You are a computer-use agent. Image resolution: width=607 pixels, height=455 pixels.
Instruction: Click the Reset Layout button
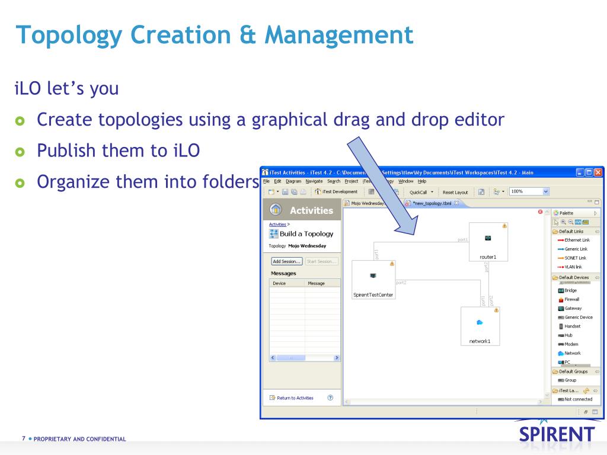(x=455, y=192)
